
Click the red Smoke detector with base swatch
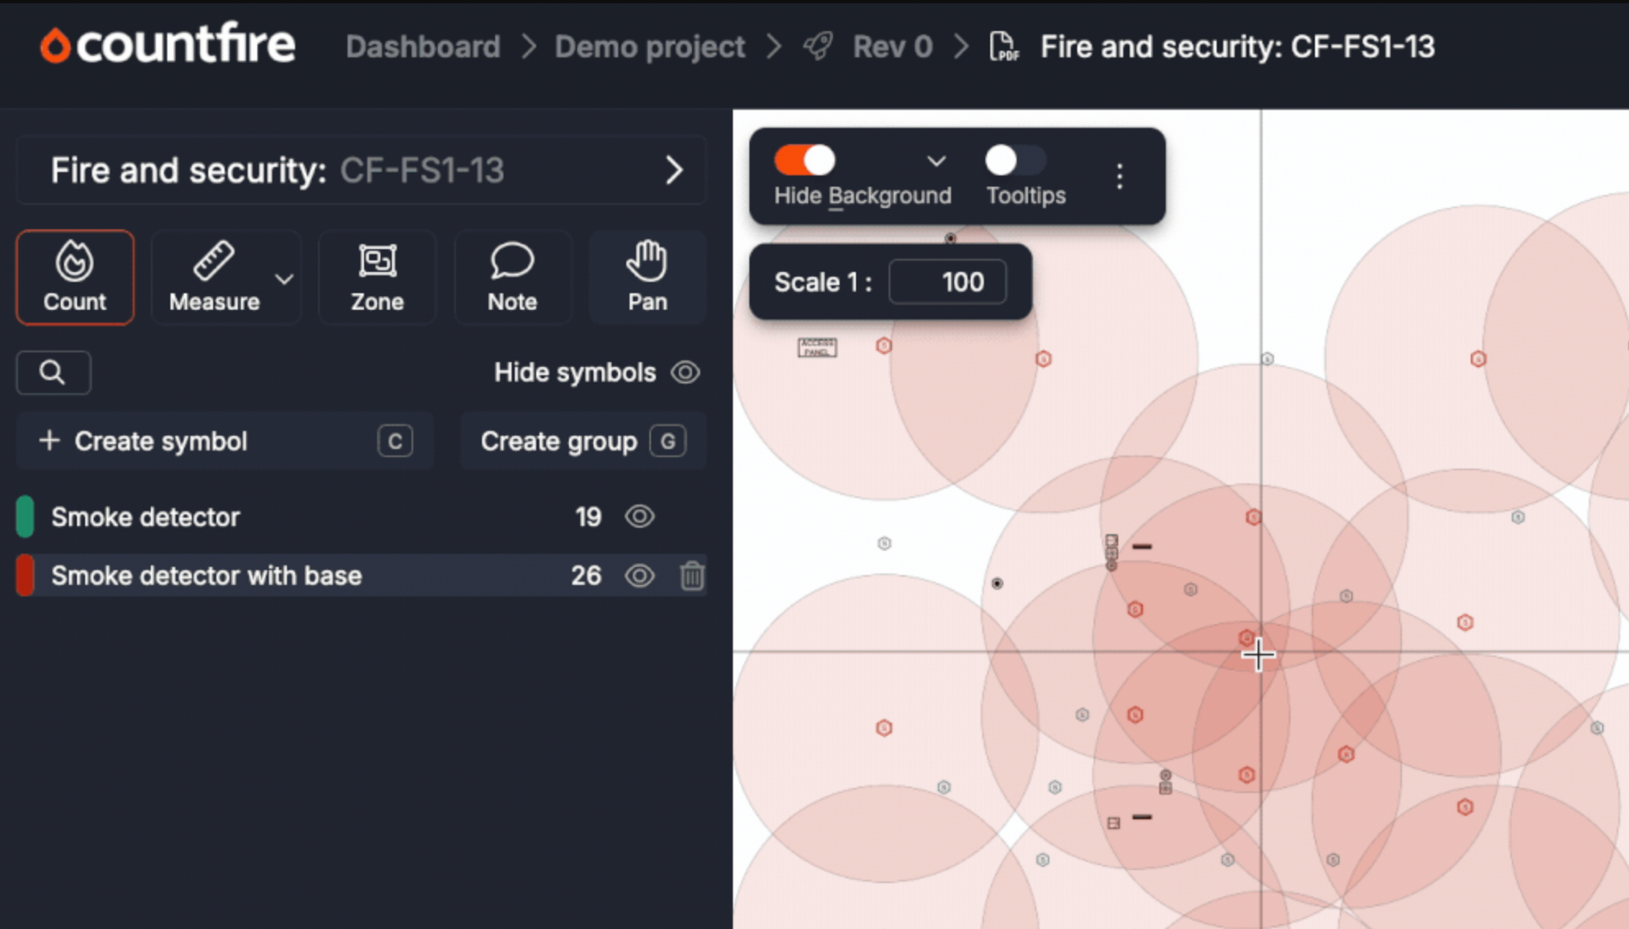point(25,576)
